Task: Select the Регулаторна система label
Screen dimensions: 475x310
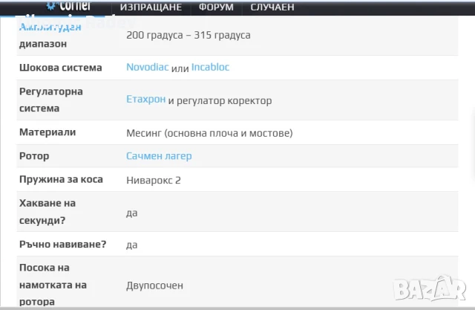Action: 50,100
